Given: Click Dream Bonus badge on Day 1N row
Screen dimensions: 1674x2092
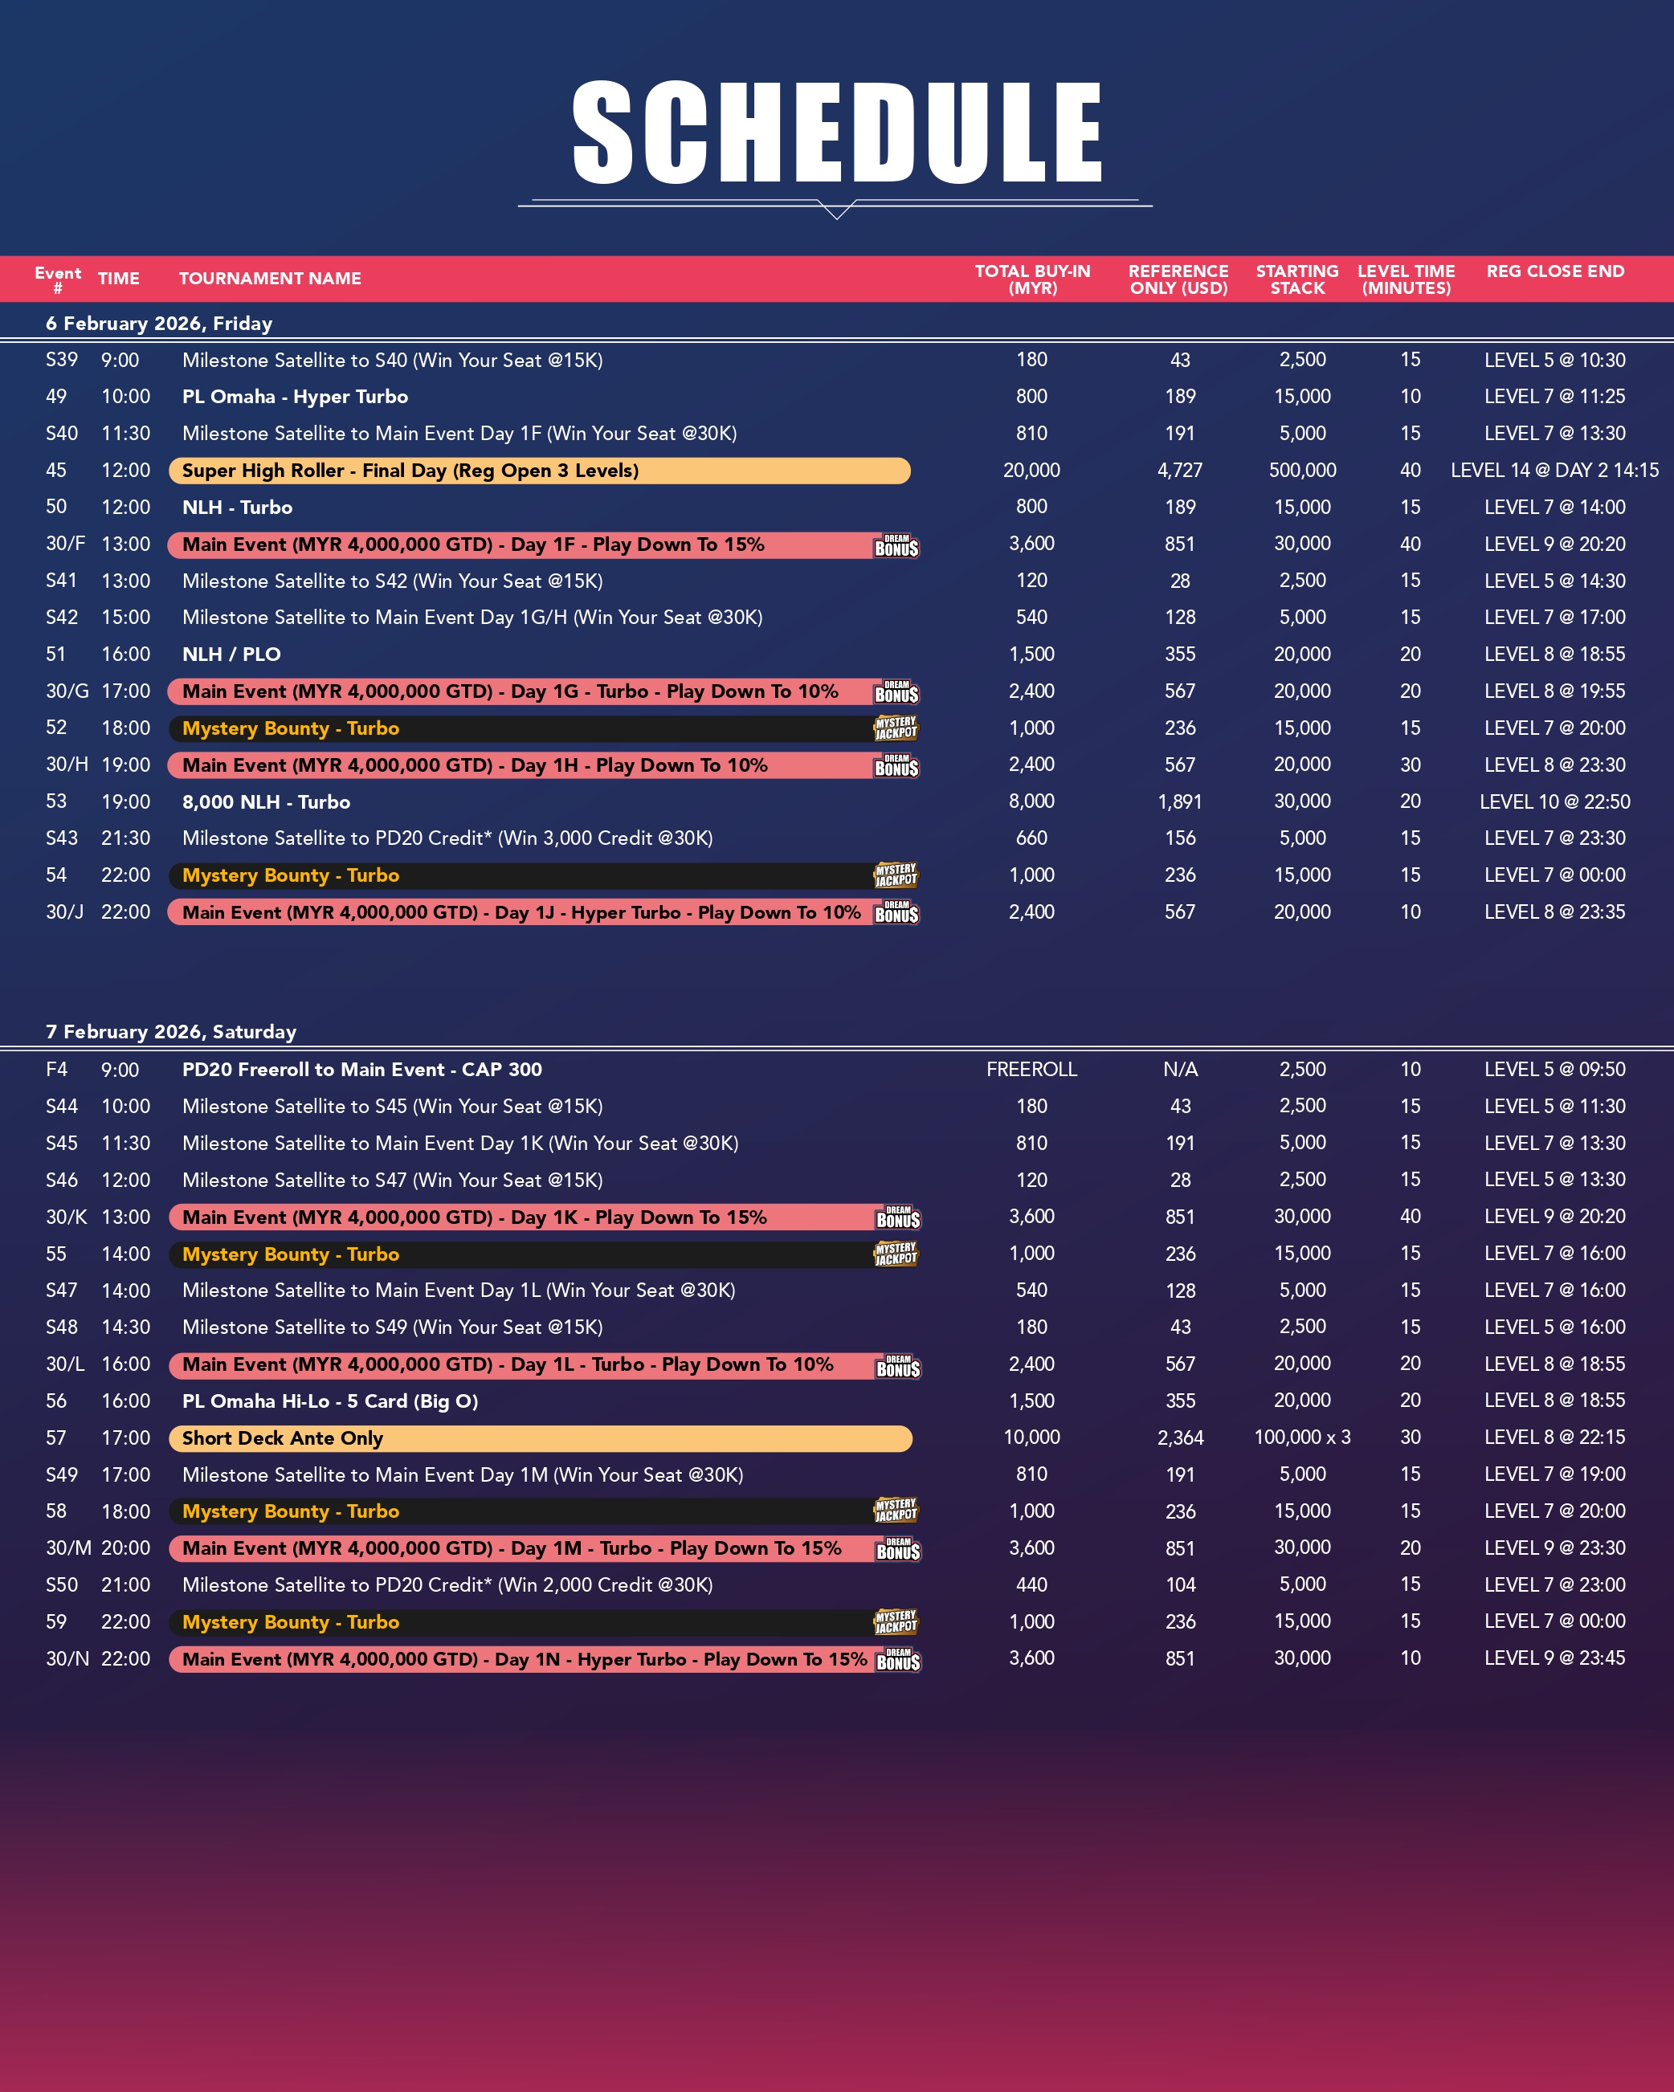Looking at the screenshot, I should [898, 1659].
